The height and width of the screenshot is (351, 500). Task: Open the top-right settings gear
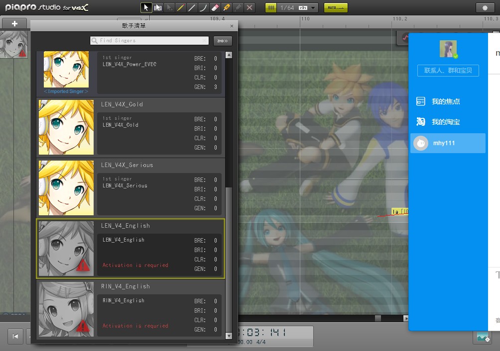point(485,8)
